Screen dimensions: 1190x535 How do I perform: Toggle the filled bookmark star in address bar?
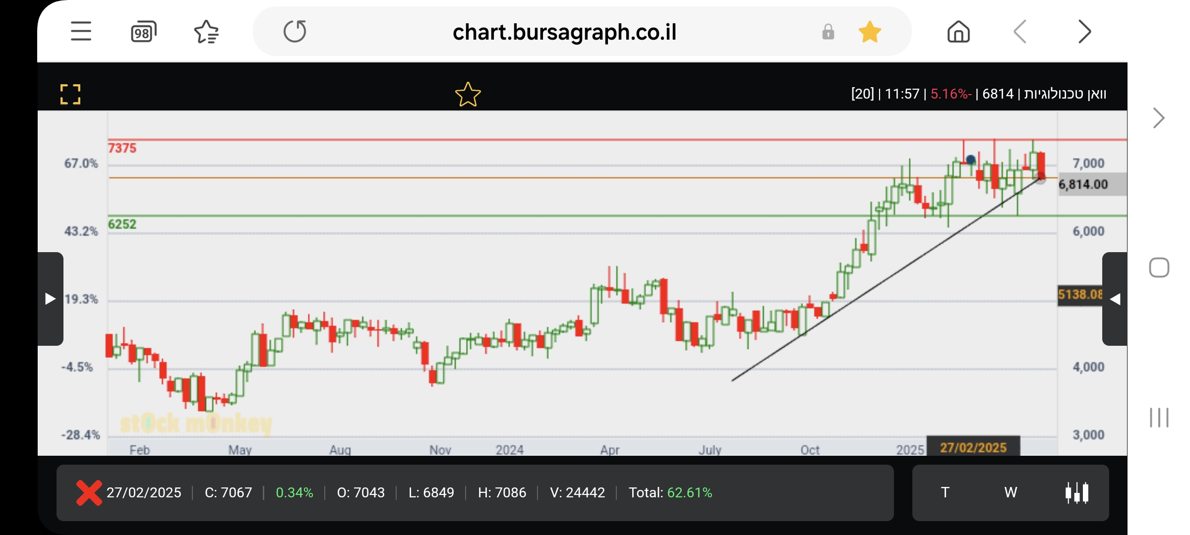click(870, 32)
